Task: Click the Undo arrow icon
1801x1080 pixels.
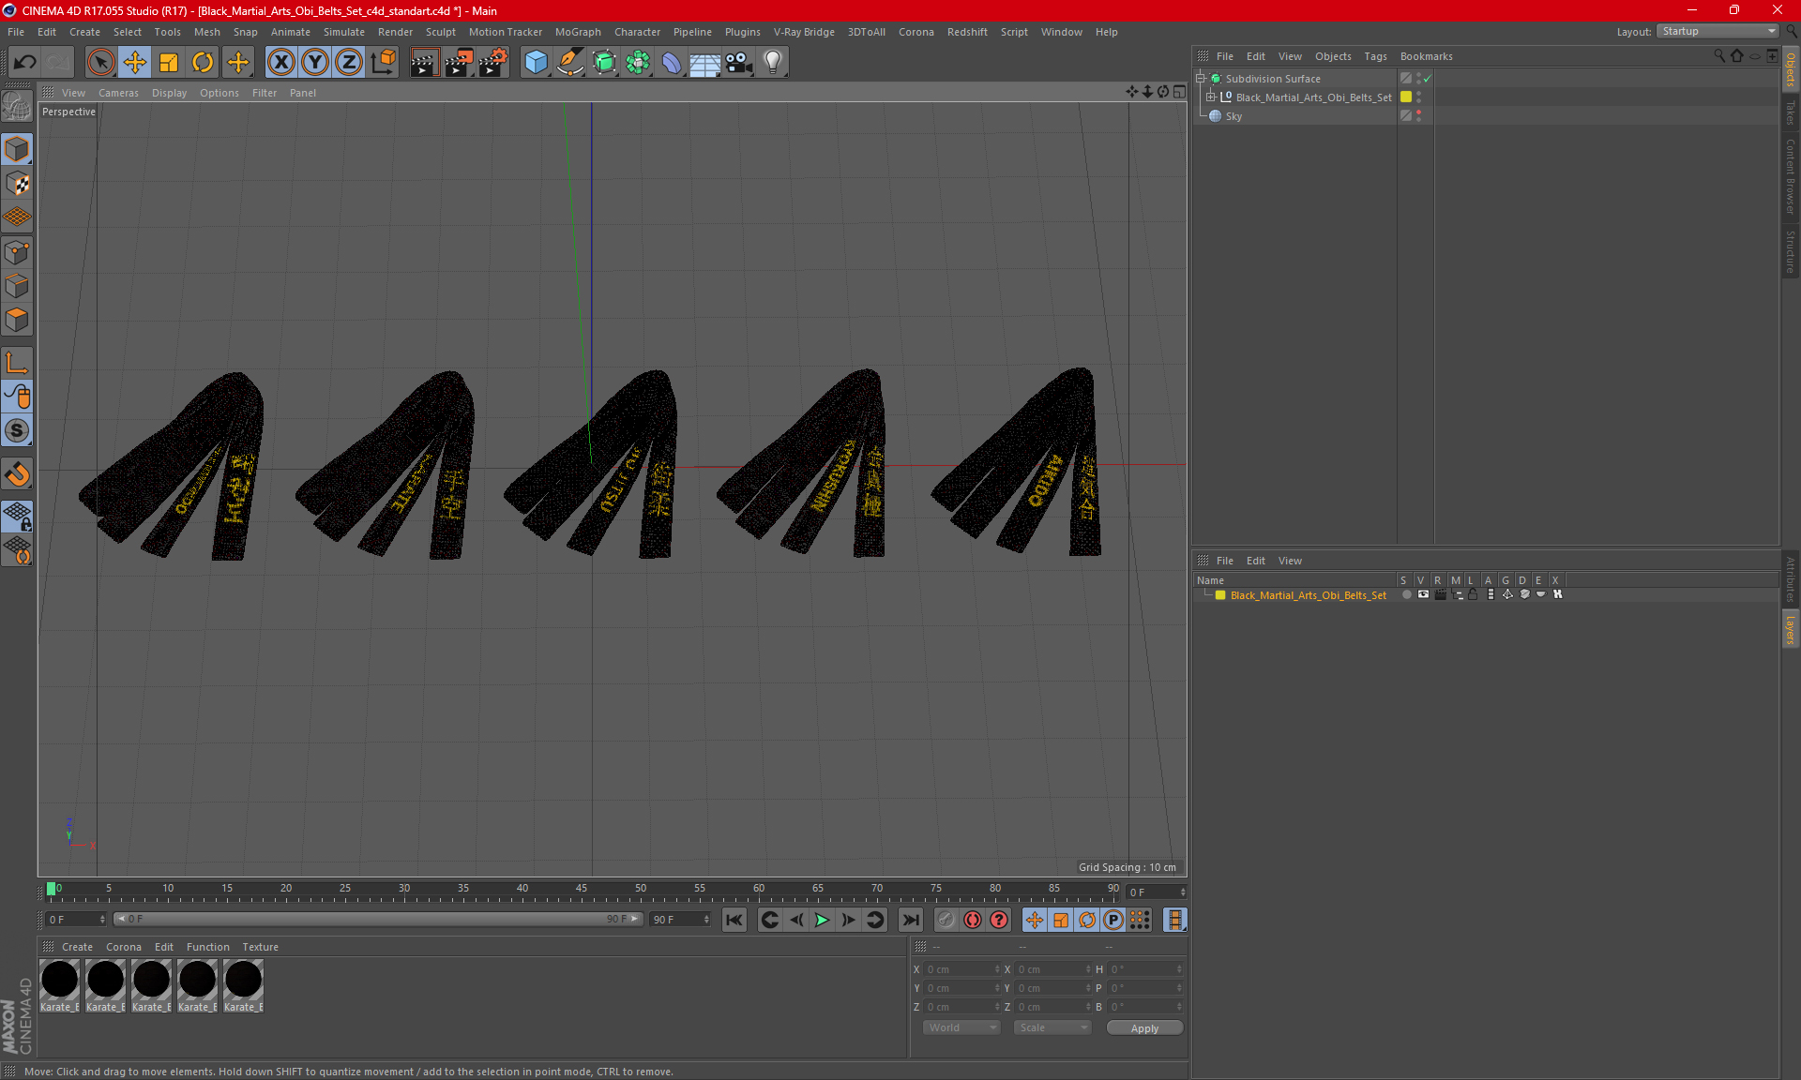Action: tap(25, 63)
